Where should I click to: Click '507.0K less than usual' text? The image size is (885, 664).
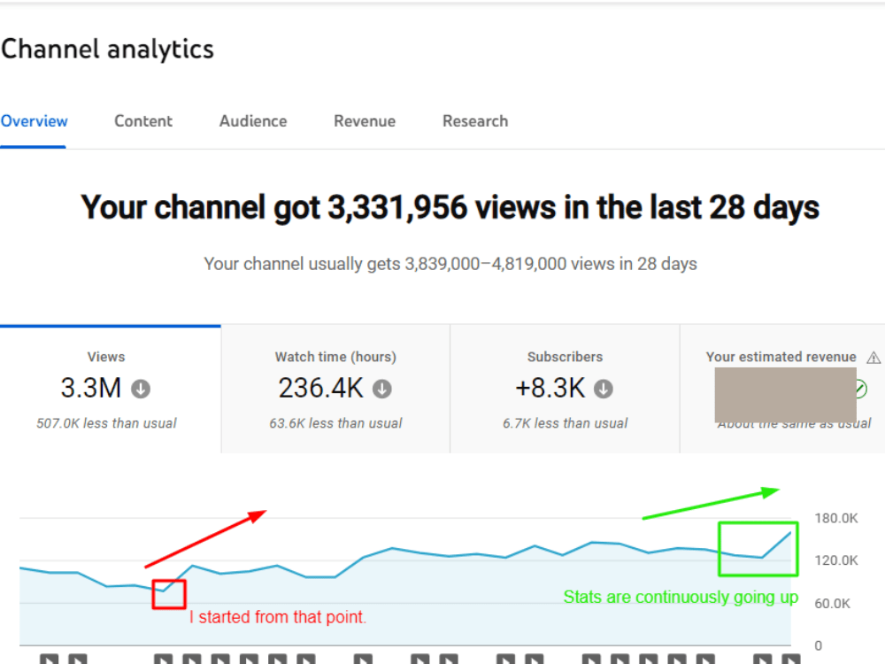click(x=107, y=423)
